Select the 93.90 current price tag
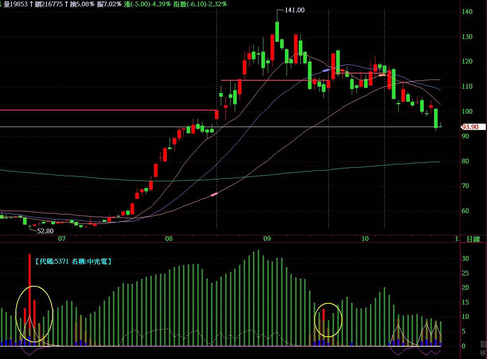This screenshot has width=487, height=359. pos(473,127)
